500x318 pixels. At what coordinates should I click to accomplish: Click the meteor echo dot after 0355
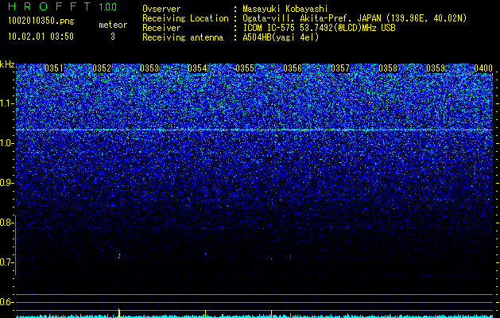tap(271, 258)
